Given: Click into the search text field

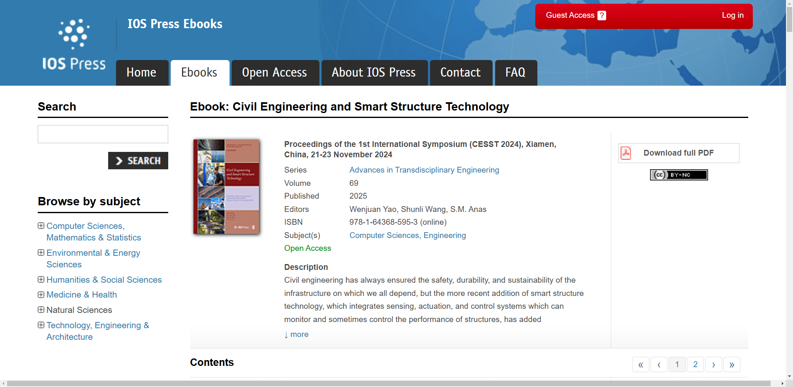Looking at the screenshot, I should click(103, 134).
